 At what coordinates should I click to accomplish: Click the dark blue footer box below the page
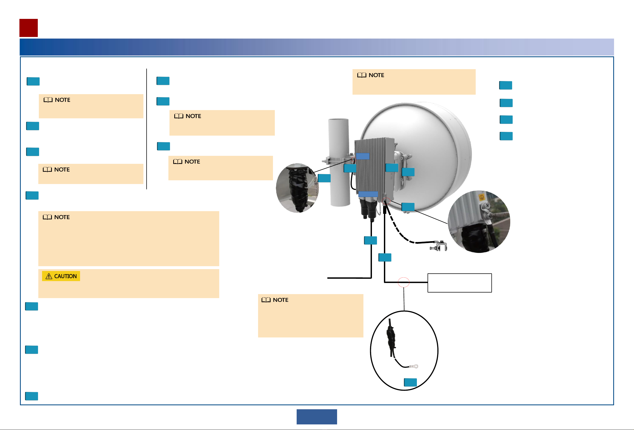pos(317,417)
